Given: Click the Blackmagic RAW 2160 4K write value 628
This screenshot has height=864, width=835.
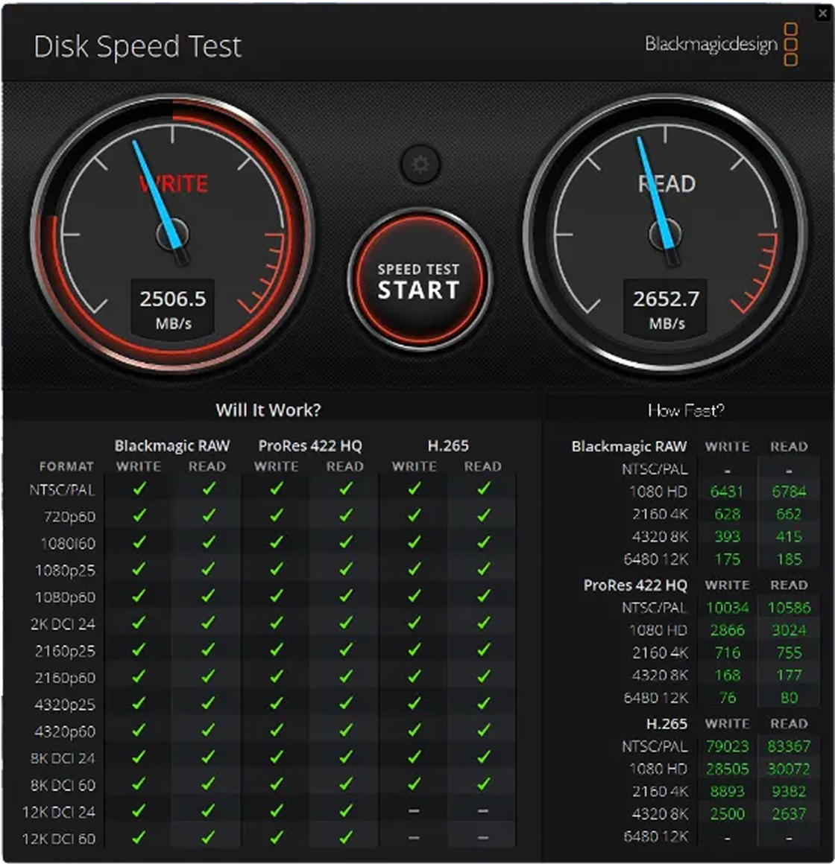Looking at the screenshot, I should pyautogui.click(x=727, y=514).
